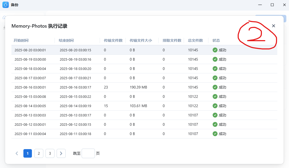Viewport: 289px width, 168px height.
Task: Click the 开始时间 column header
Action: pyautogui.click(x=21, y=40)
